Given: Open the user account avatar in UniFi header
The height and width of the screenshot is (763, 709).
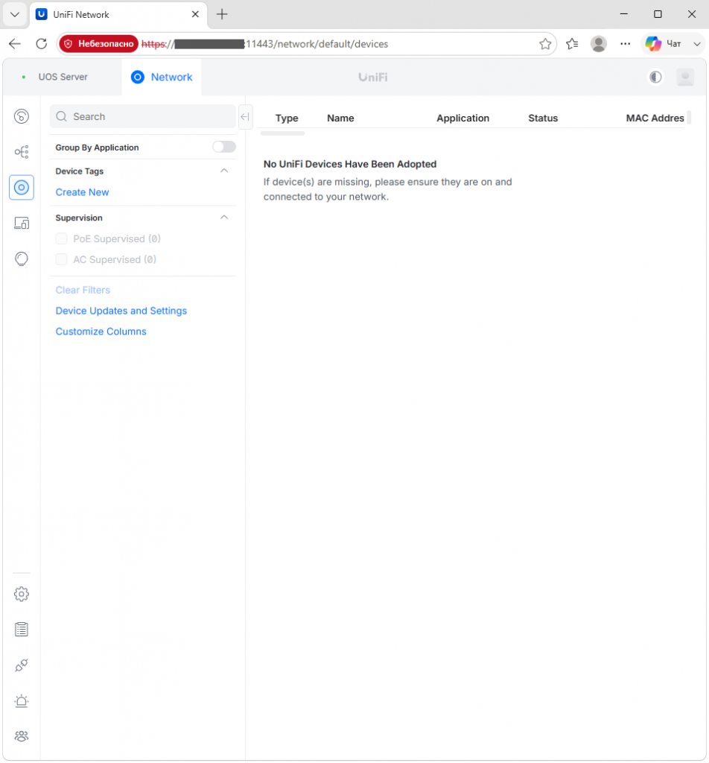Looking at the screenshot, I should [x=685, y=77].
